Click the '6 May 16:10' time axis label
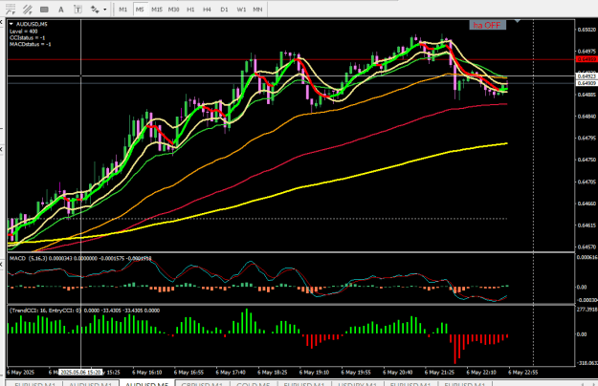598x386 pixels. (x=146, y=373)
